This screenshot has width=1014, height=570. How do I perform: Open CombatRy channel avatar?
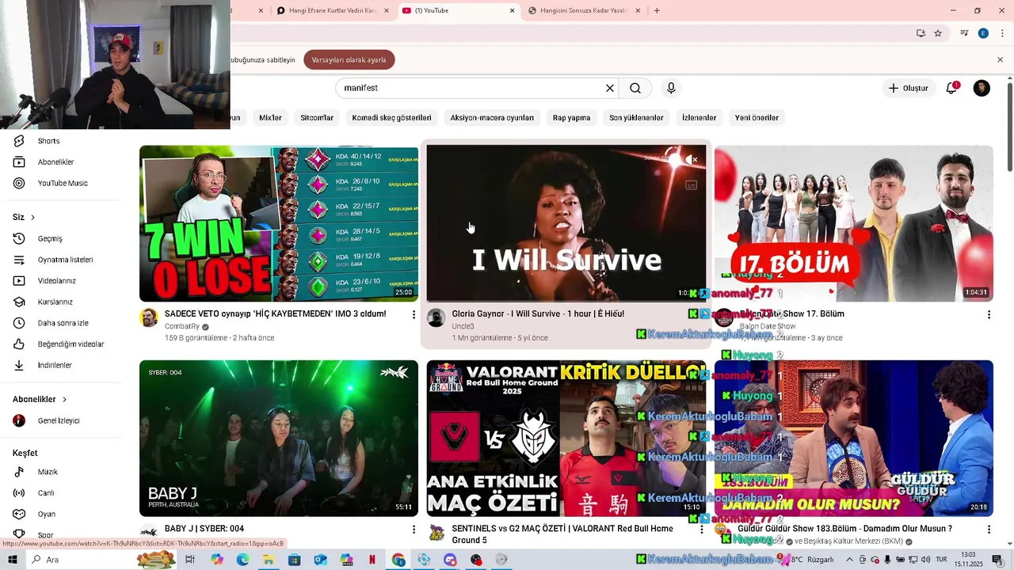[149, 318]
